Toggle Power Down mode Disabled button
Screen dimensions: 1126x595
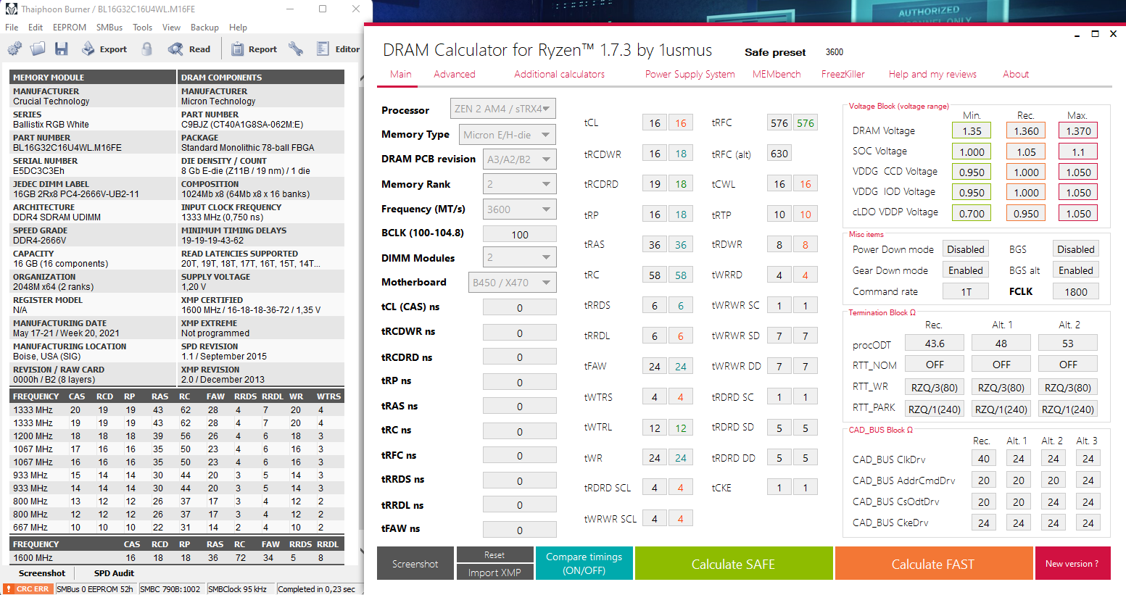point(966,249)
